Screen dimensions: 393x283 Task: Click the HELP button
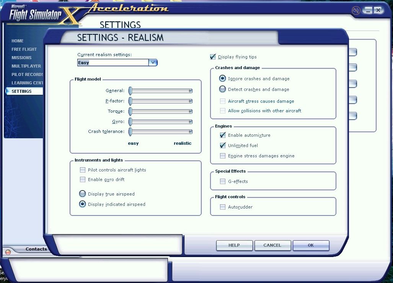pos(234,245)
